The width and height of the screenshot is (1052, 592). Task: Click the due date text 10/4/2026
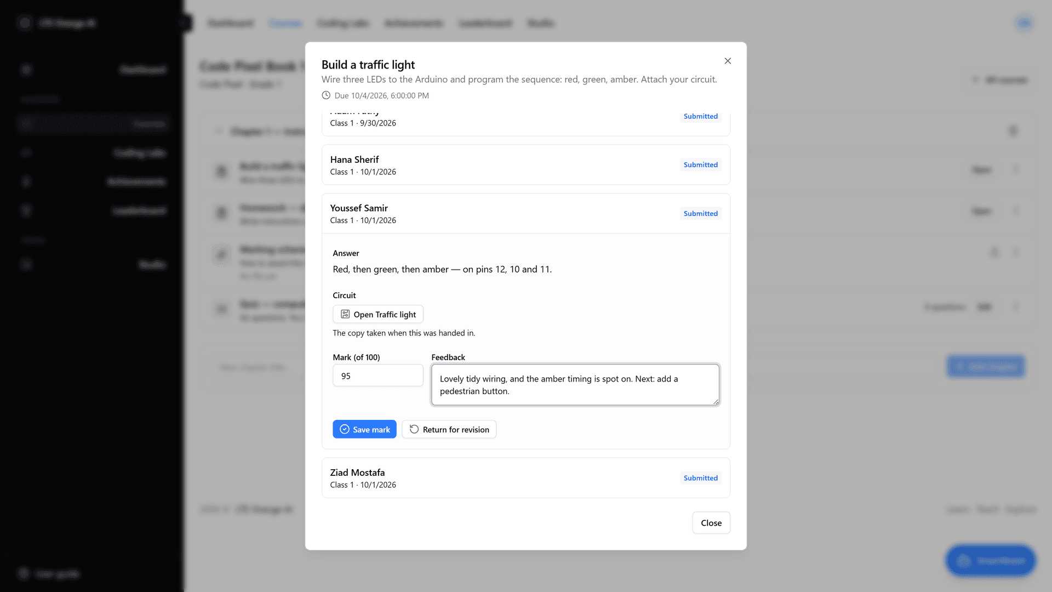pyautogui.click(x=382, y=95)
